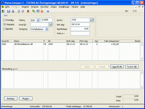Open the Register menu
Image resolution: width=145 pixels, height=109 pixels.
pyautogui.click(x=25, y=7)
